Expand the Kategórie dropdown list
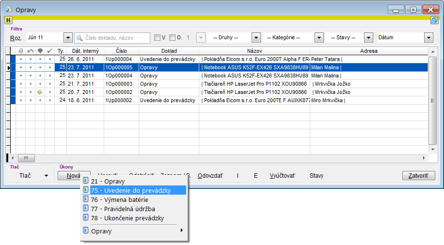The width and height of the screenshot is (444, 245). (319, 38)
